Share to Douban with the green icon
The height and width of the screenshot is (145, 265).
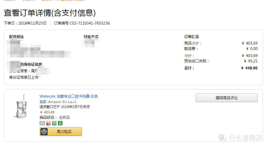point(60,123)
